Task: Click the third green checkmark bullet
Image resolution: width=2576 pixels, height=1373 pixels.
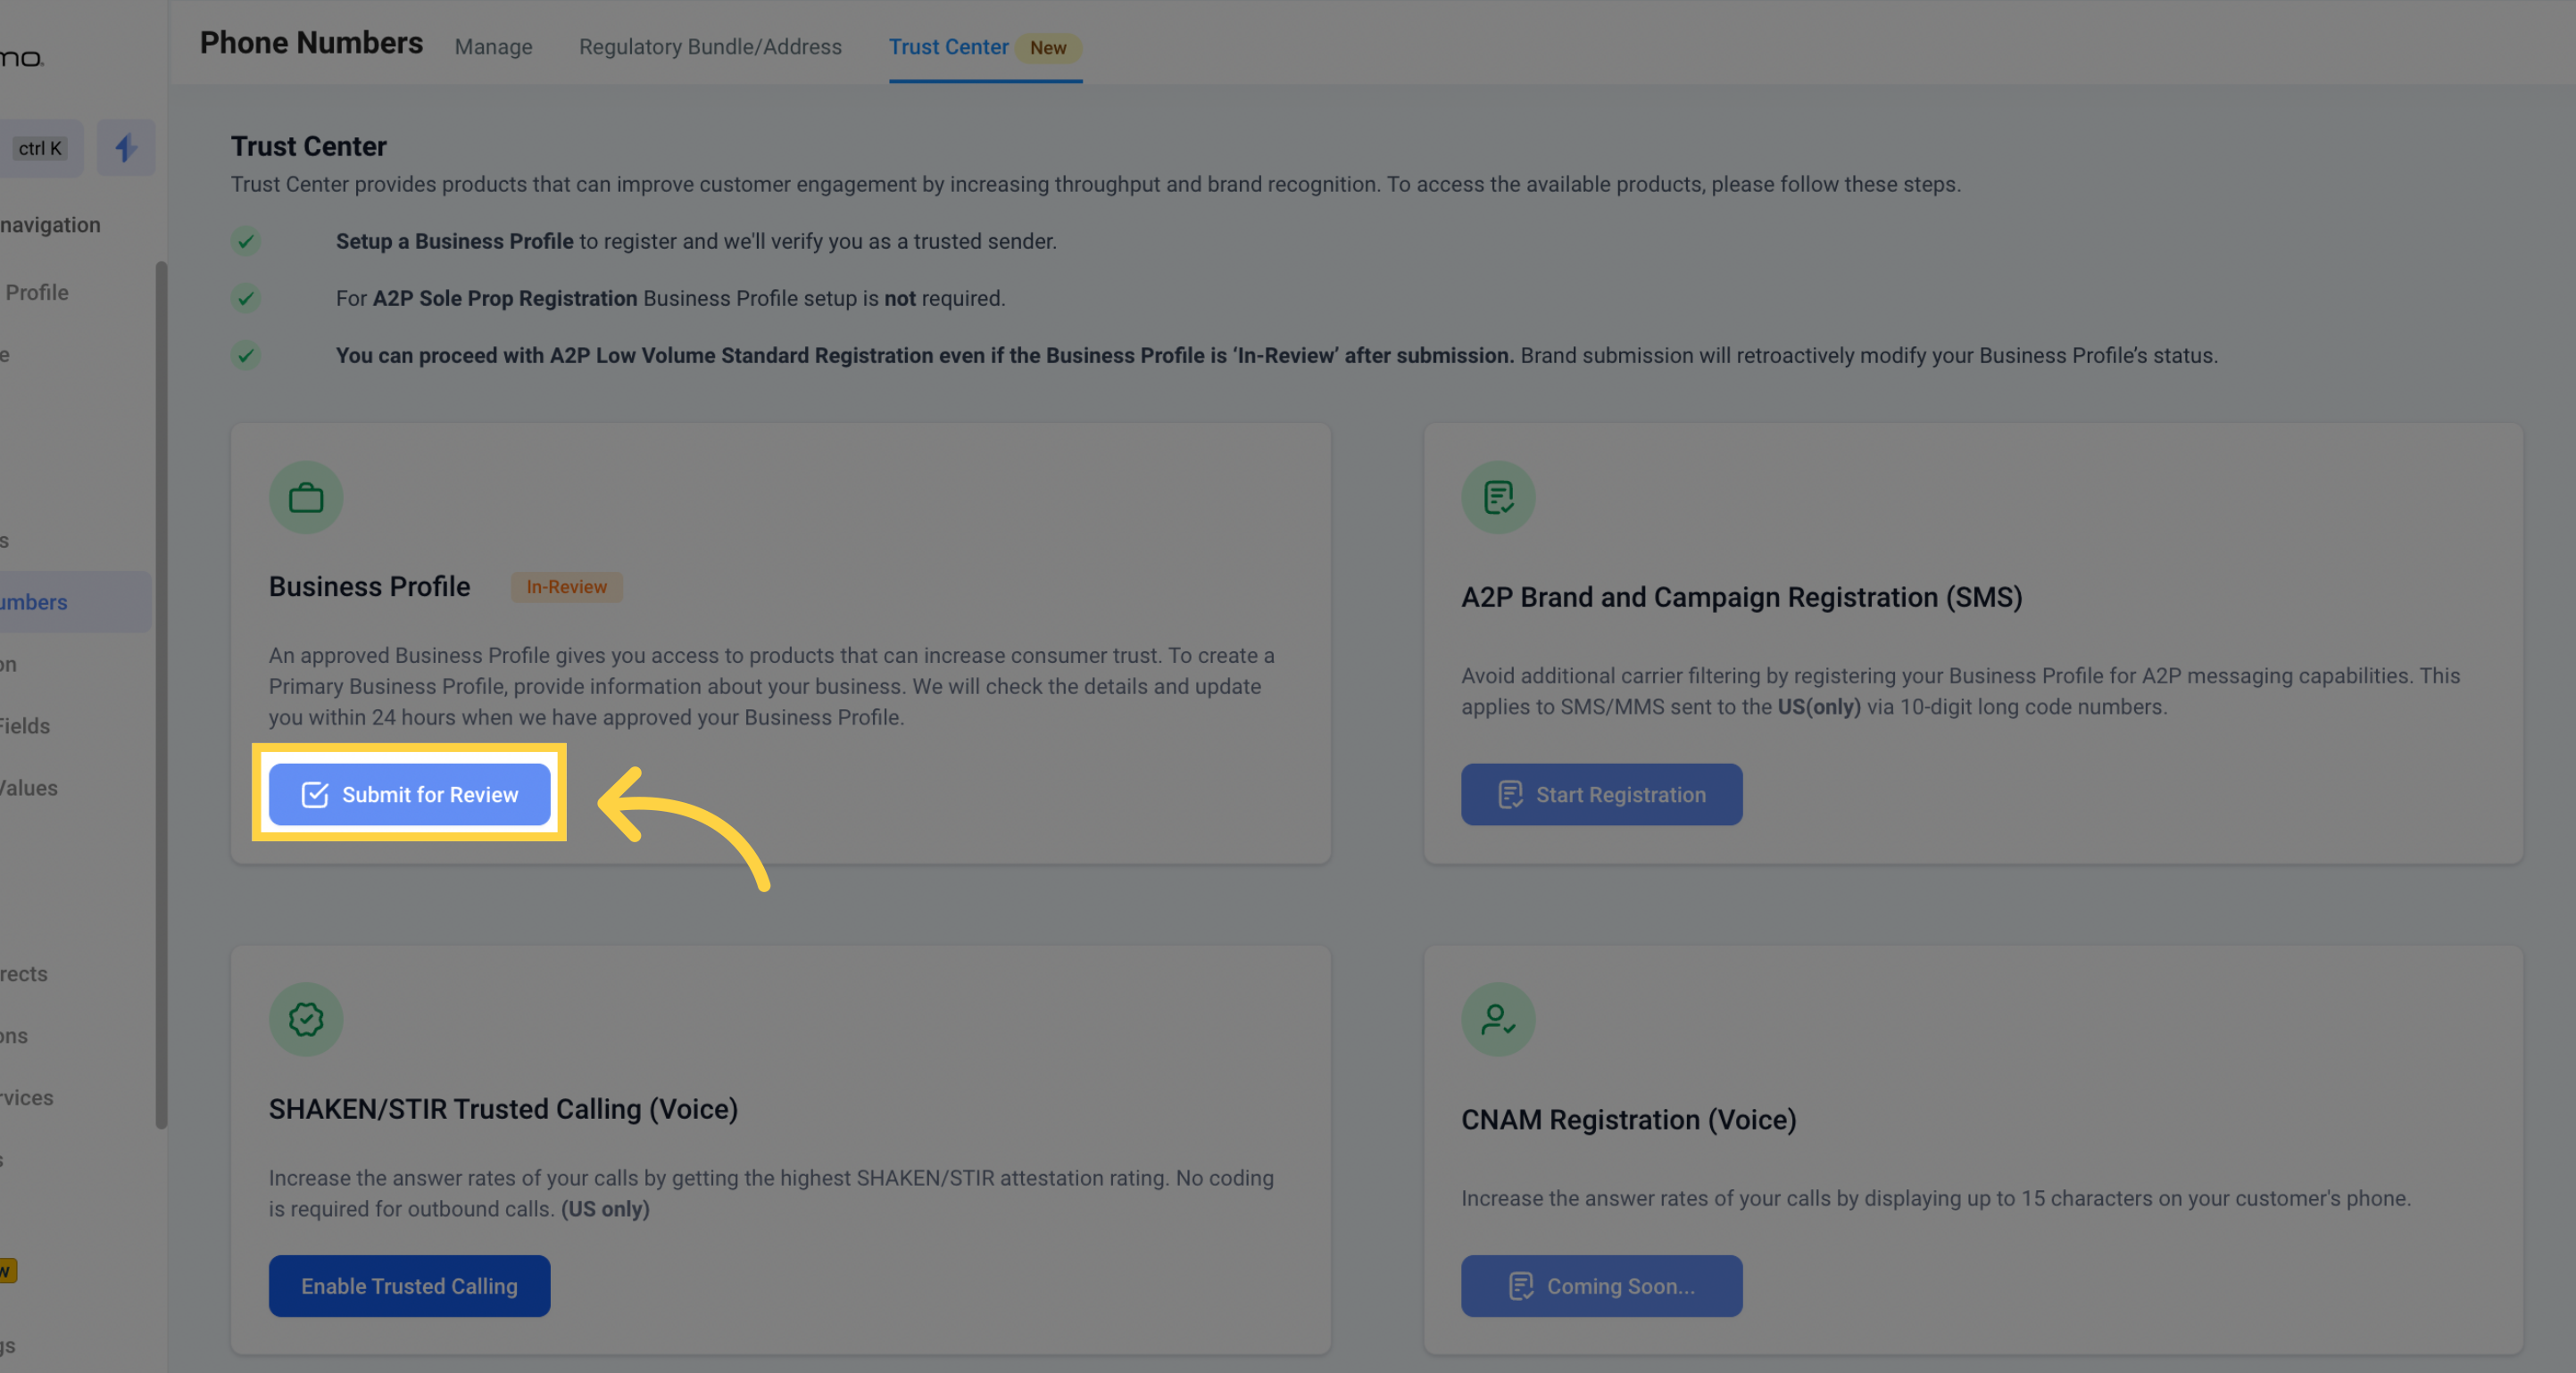Action: (x=246, y=356)
